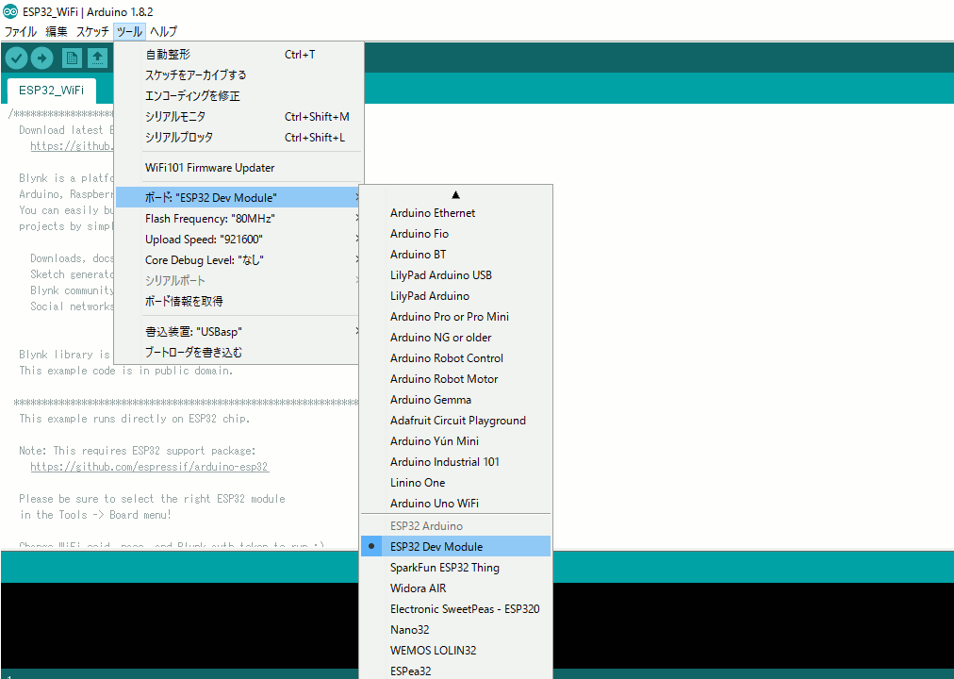
Task: Click the Open sketch toolbar icon
Action: point(97,58)
